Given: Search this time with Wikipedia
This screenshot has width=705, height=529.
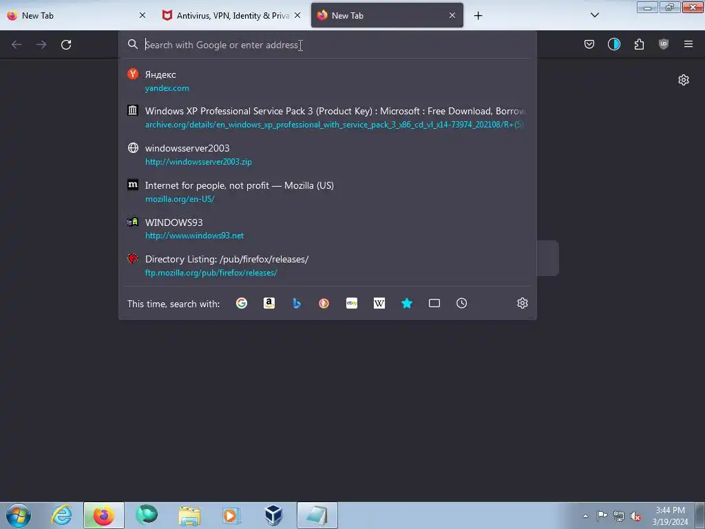Looking at the screenshot, I should coord(379,303).
